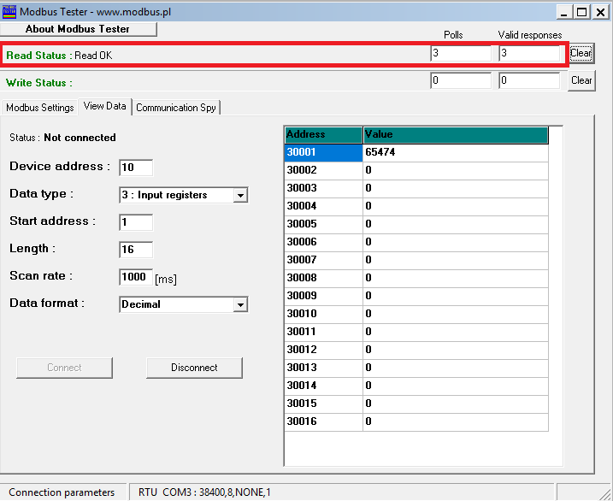
Task: Clear the Read Status counters
Action: click(581, 53)
